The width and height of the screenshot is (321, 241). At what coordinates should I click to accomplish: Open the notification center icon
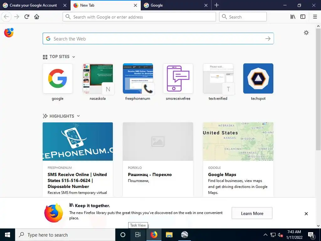(x=311, y=235)
